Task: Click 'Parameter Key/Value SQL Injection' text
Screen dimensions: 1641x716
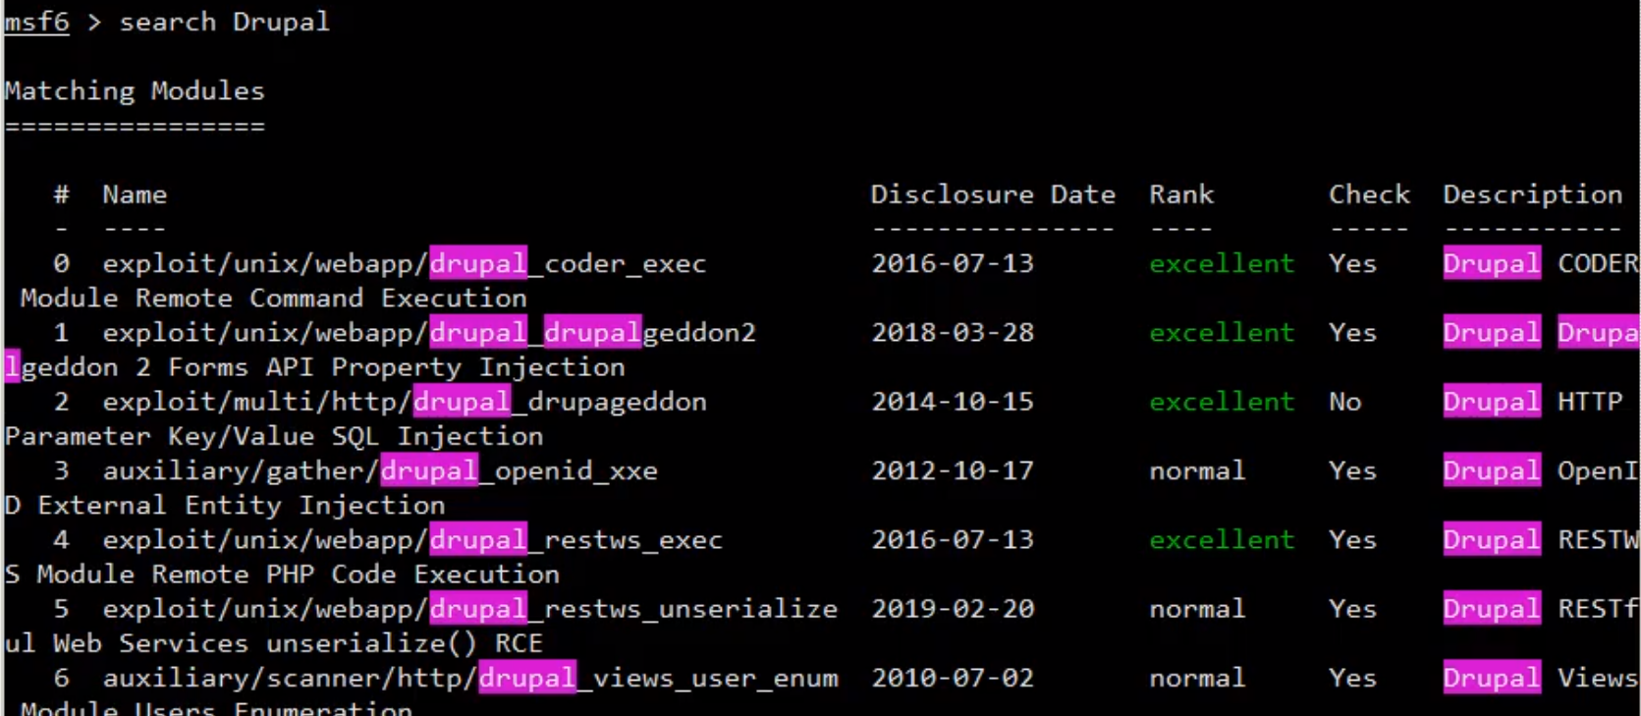Action: [273, 436]
